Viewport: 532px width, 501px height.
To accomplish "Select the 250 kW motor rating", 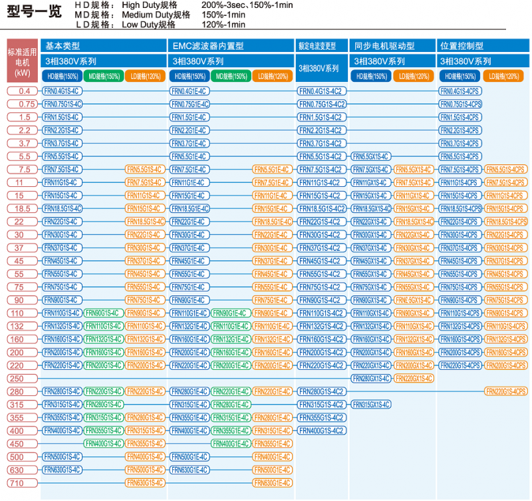I will (23, 379).
